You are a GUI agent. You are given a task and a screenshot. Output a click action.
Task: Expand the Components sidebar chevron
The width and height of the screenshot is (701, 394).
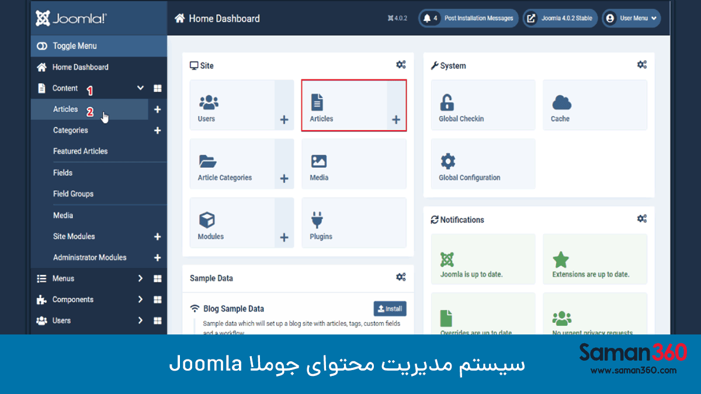click(140, 299)
